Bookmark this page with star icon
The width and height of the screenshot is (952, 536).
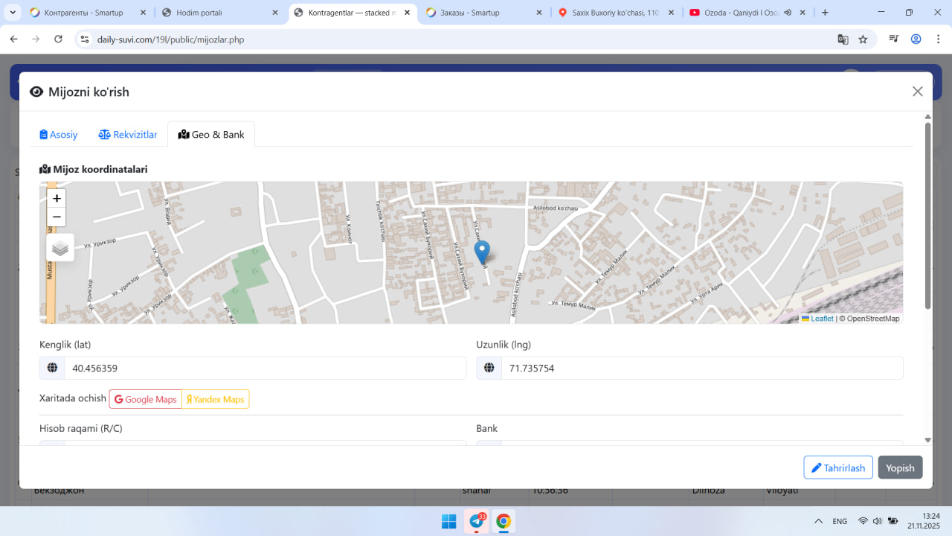(863, 39)
